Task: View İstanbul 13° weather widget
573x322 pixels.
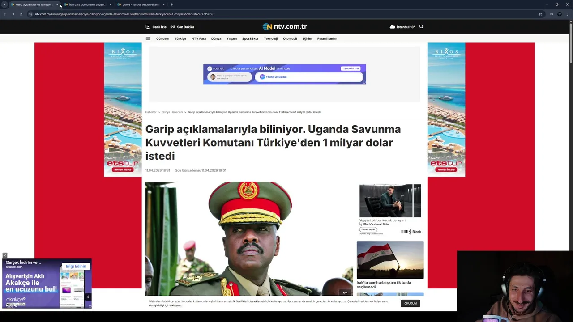Action: (402, 27)
